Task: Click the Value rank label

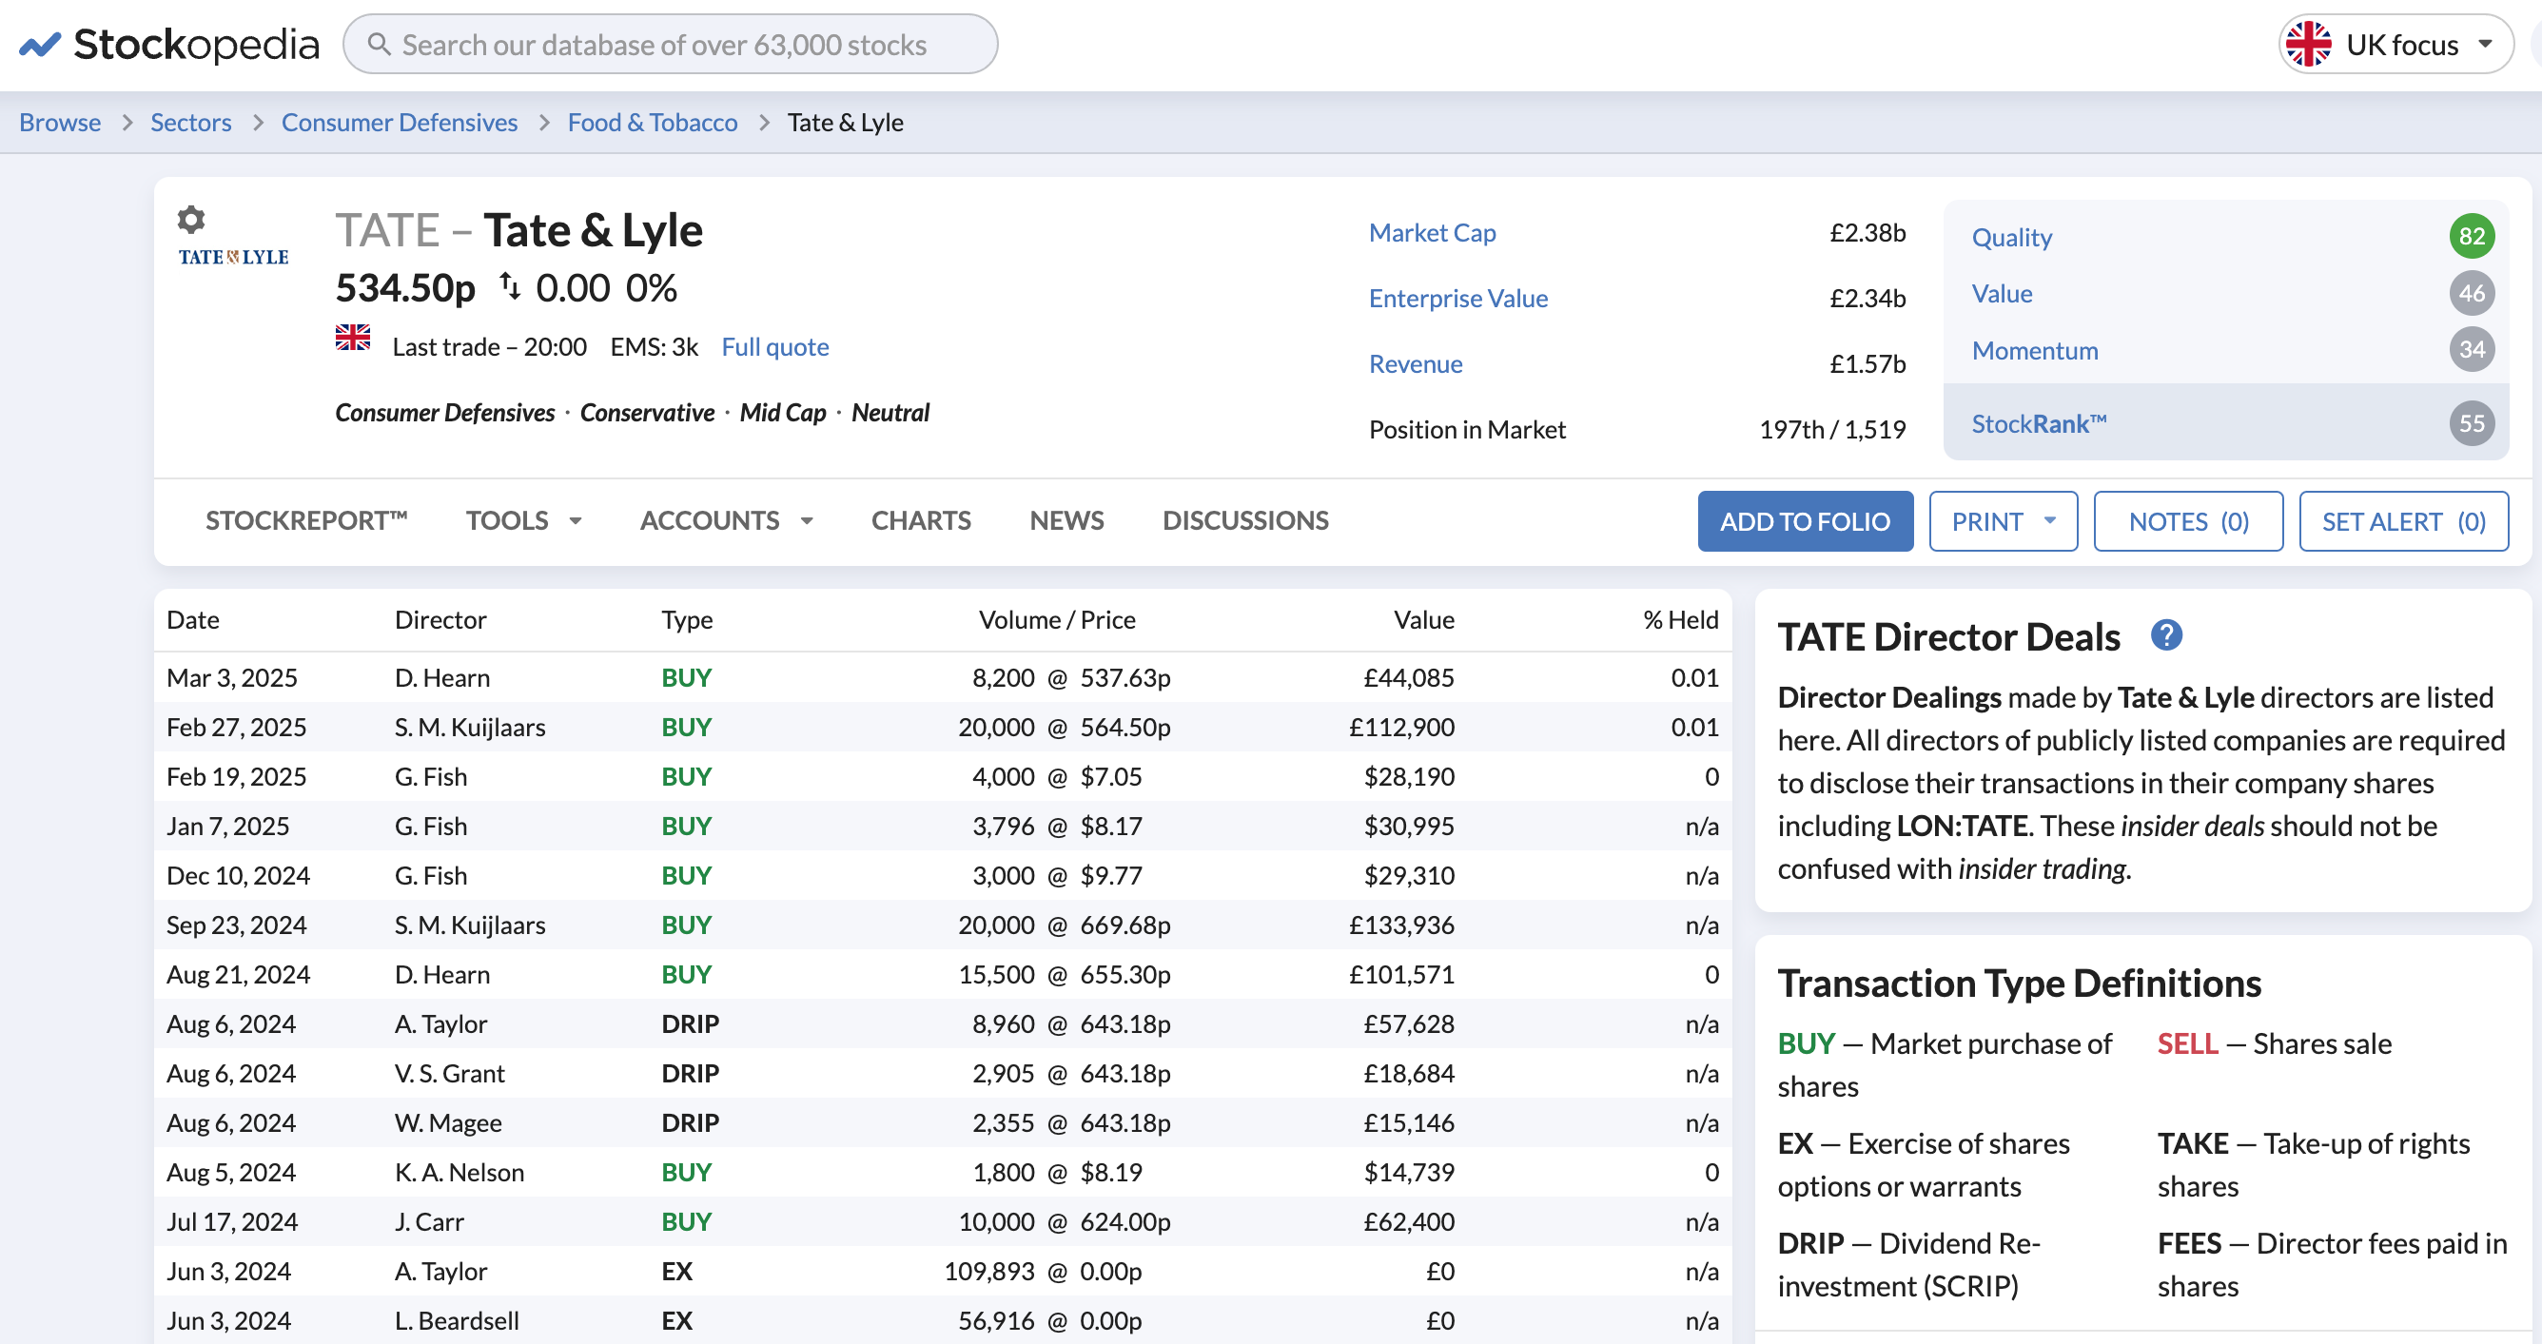Action: [2002, 294]
